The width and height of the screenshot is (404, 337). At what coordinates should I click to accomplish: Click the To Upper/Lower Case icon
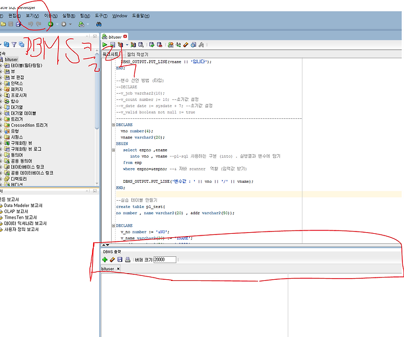pyautogui.click(x=178, y=45)
